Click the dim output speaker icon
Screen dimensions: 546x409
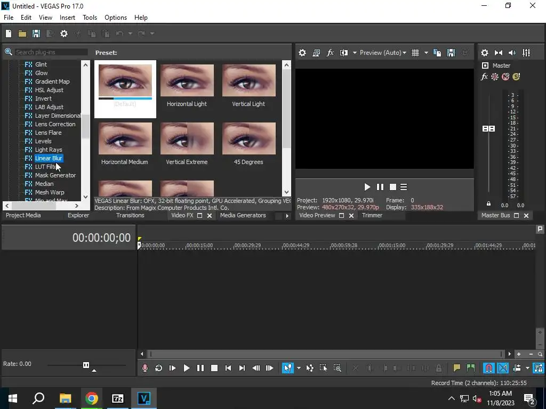click(512, 53)
